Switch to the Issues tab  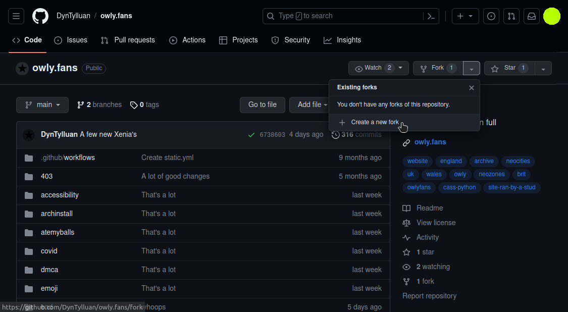71,40
